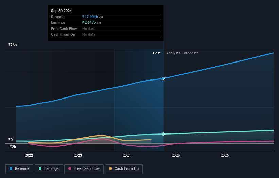Click the 2024 x-axis label
This screenshot has width=279, height=178.
point(127,155)
